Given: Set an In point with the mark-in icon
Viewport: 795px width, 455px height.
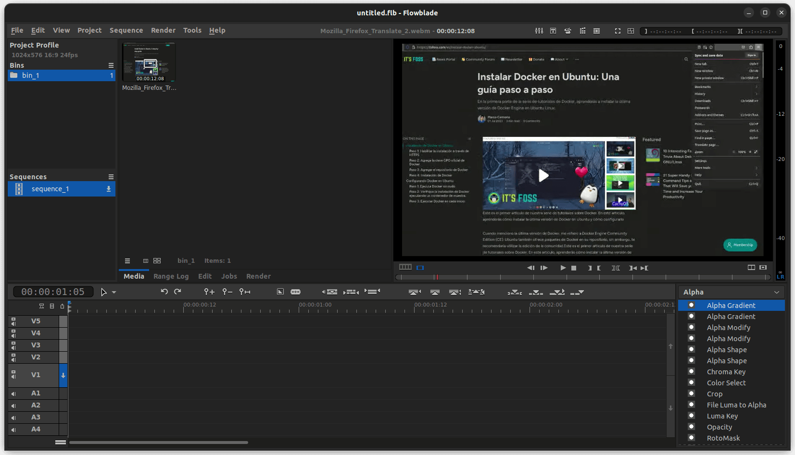Looking at the screenshot, I should point(589,268).
